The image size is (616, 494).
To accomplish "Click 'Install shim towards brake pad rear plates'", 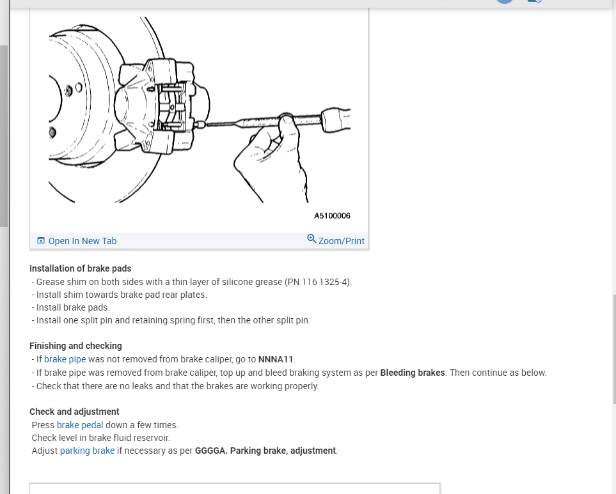I will point(120,295).
